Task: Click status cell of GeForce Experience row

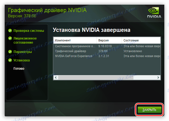Action: 142,56
